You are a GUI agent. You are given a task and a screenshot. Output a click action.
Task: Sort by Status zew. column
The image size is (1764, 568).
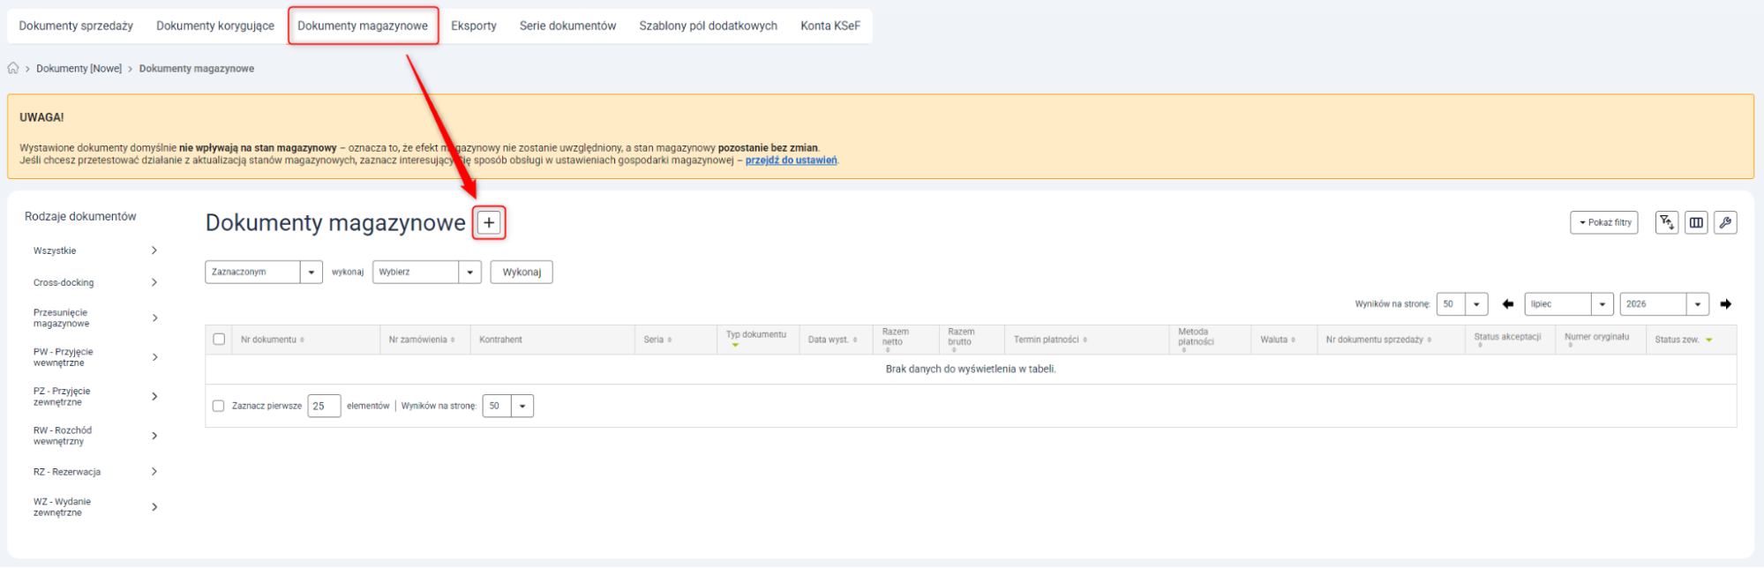(x=1684, y=340)
